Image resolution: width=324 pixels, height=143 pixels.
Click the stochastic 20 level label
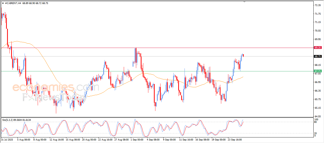[x=315, y=133]
